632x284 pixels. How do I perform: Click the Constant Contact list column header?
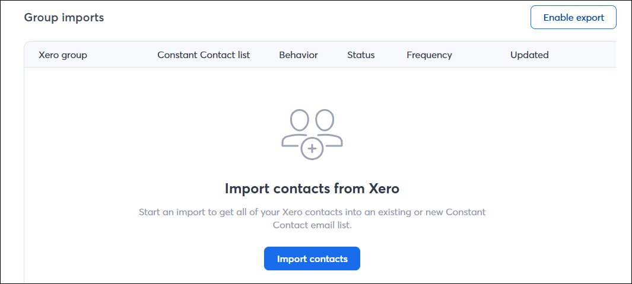[x=204, y=55]
